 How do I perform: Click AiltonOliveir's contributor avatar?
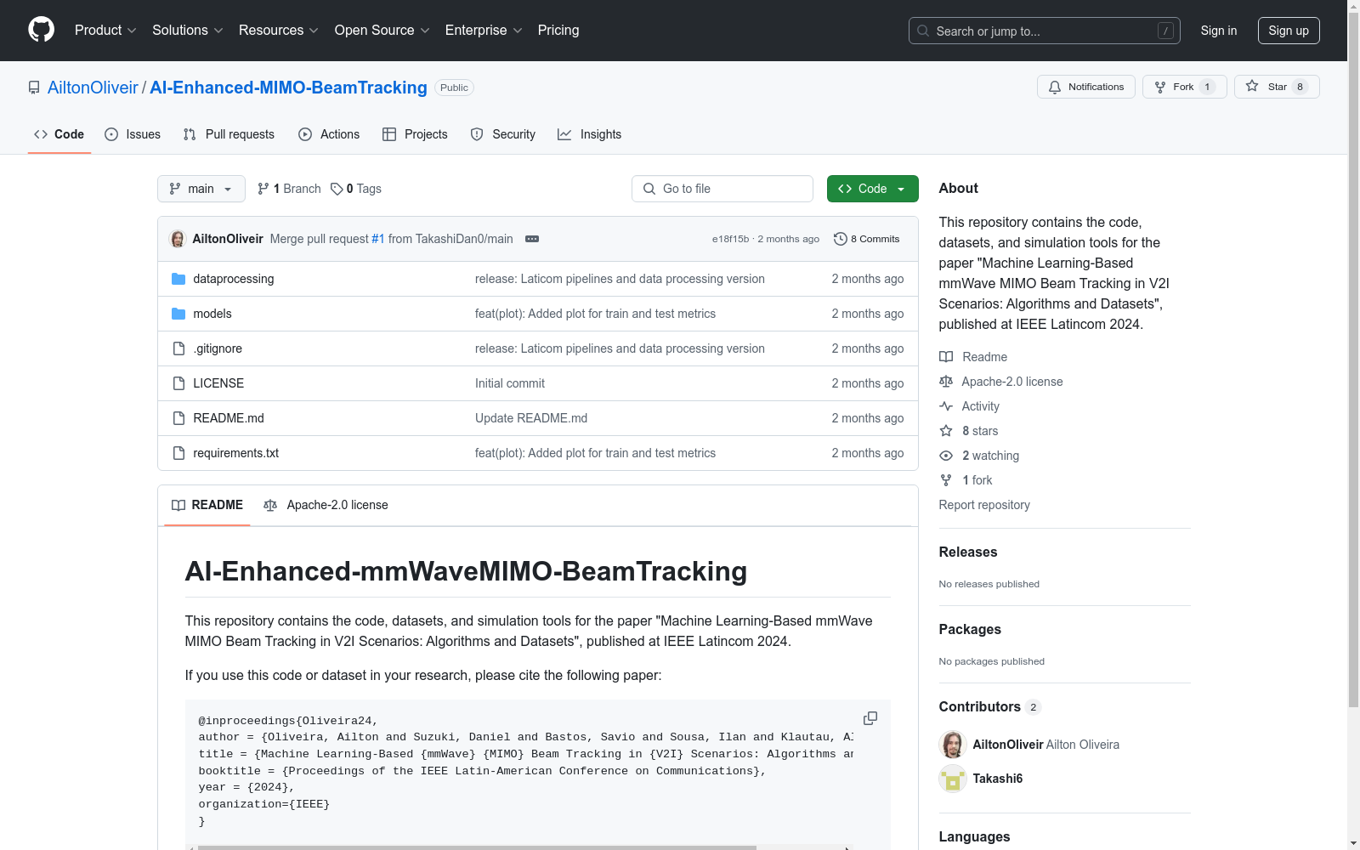pyautogui.click(x=953, y=745)
